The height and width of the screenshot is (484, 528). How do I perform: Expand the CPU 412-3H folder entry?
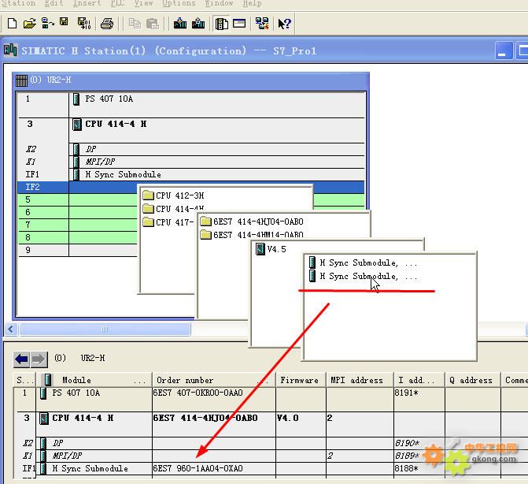pos(173,195)
